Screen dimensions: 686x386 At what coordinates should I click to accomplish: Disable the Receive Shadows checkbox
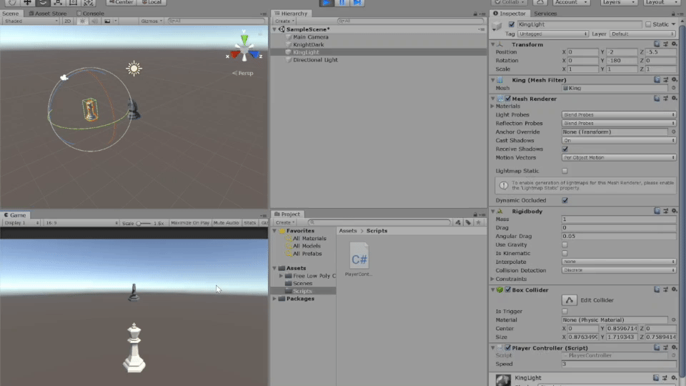point(565,149)
